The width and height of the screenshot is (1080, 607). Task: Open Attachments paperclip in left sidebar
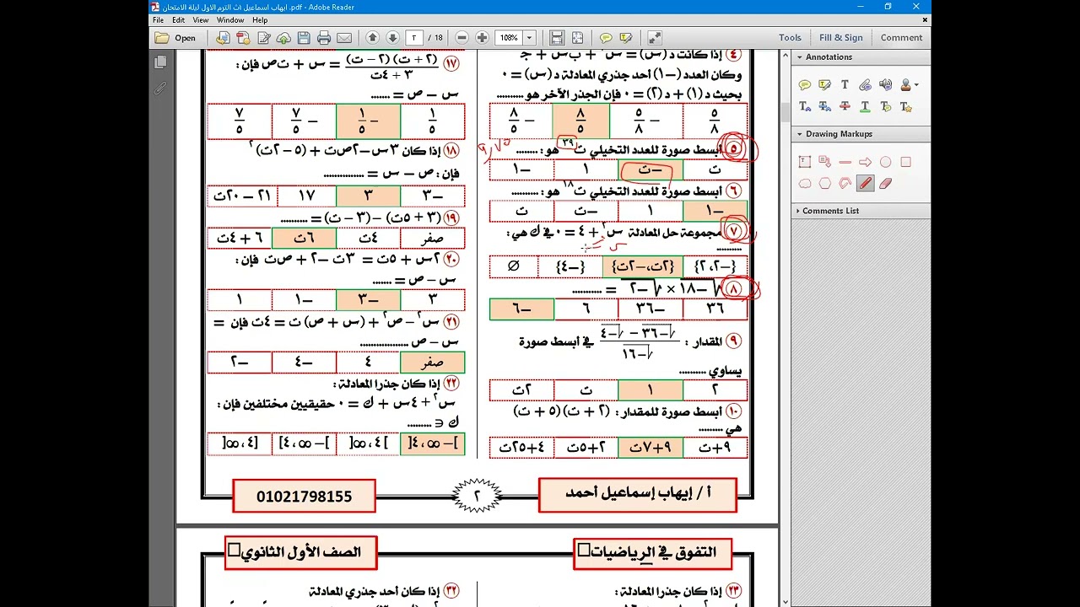160,88
